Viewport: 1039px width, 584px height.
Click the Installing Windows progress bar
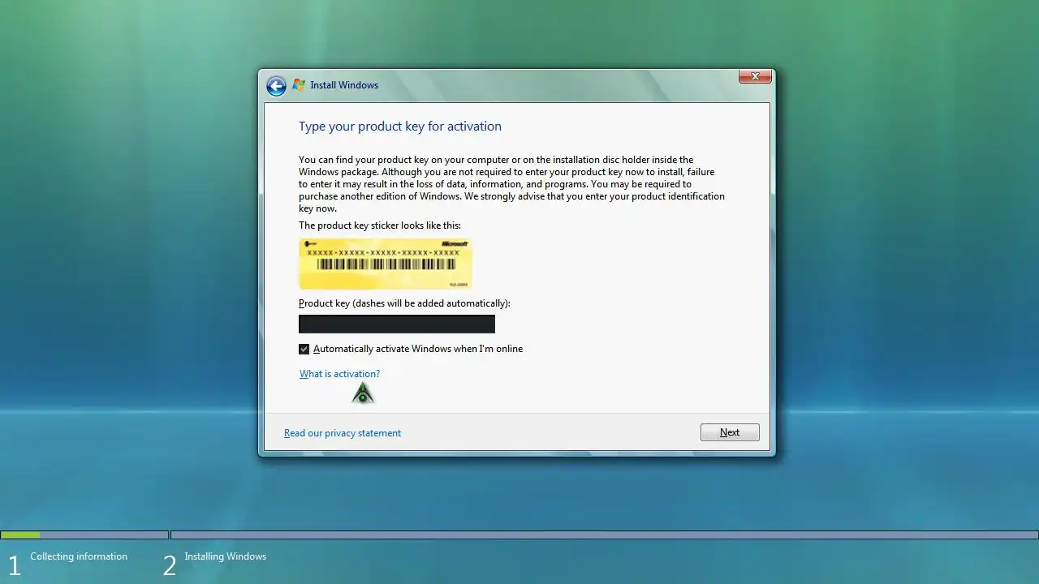[x=604, y=535]
